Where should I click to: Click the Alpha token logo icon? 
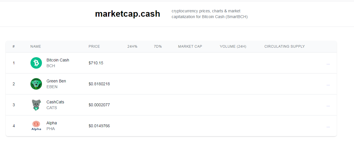click(x=36, y=126)
